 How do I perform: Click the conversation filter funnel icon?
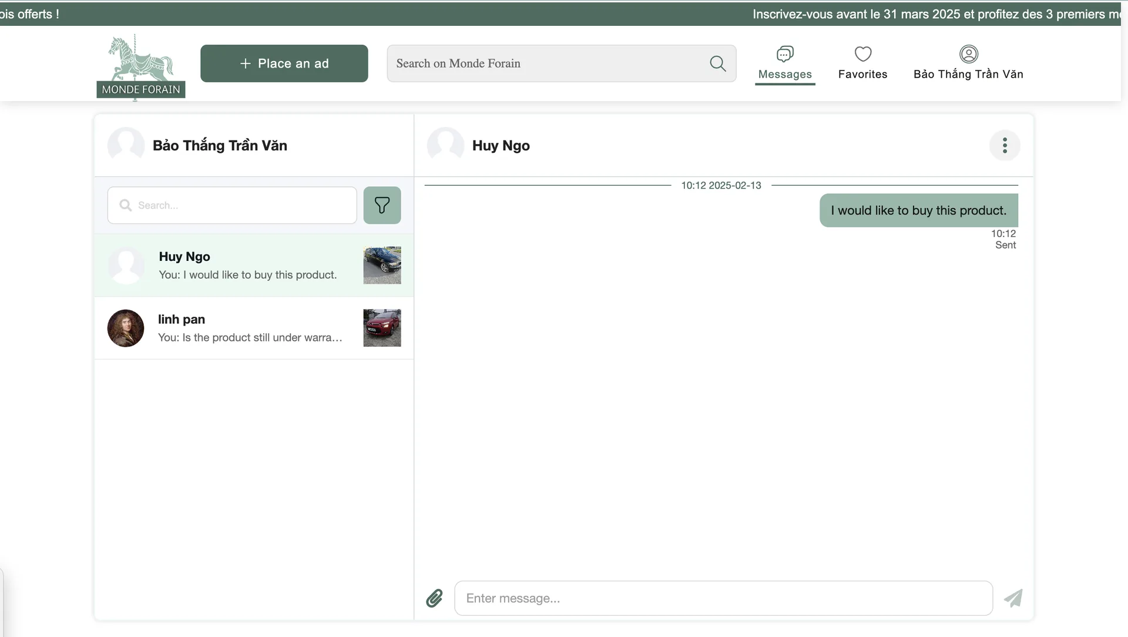[x=382, y=205]
